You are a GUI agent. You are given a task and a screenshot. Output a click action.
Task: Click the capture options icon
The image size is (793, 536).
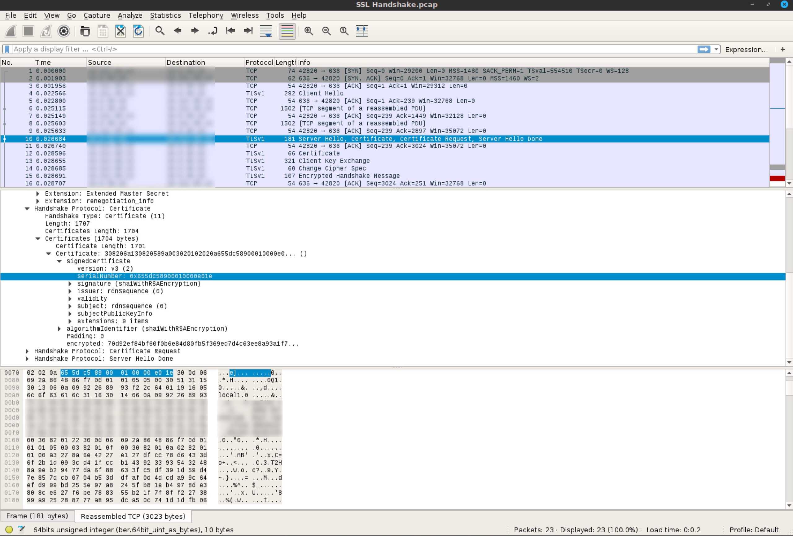coord(64,31)
